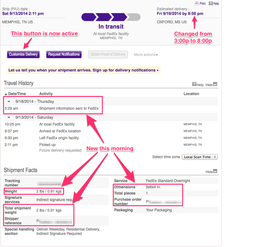Click the shipment progress status bar

pyautogui.click(x=111, y=17)
